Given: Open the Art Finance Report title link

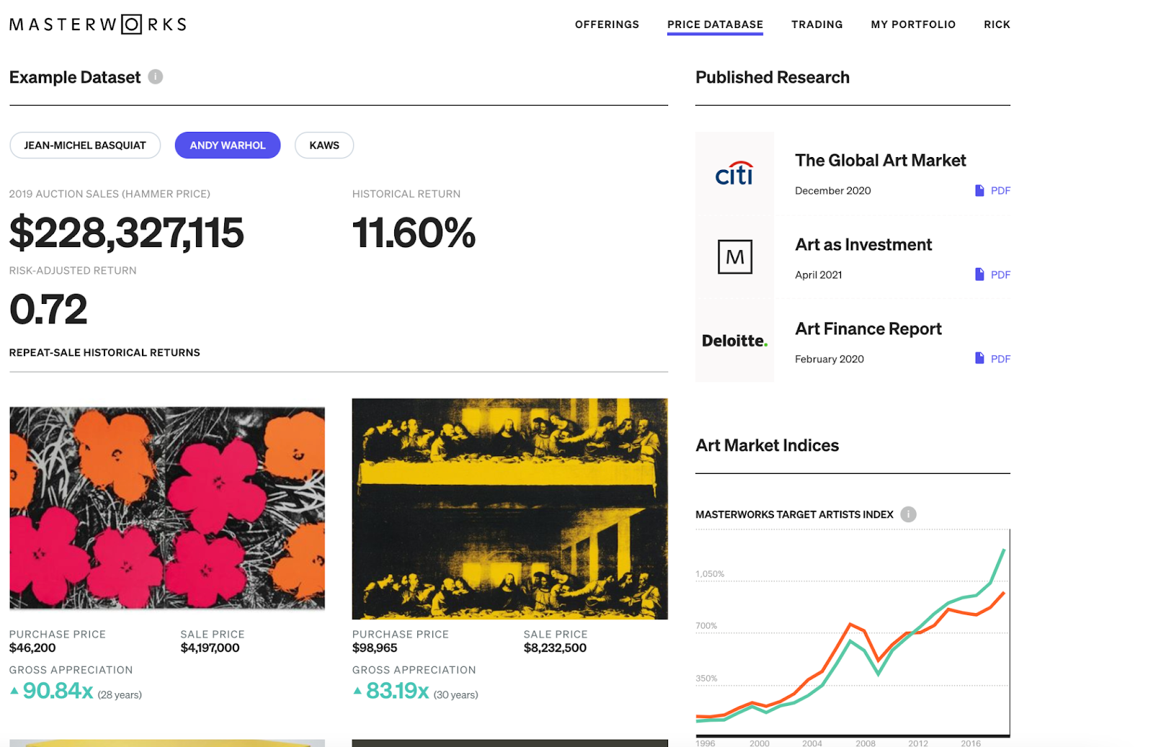Looking at the screenshot, I should (868, 329).
